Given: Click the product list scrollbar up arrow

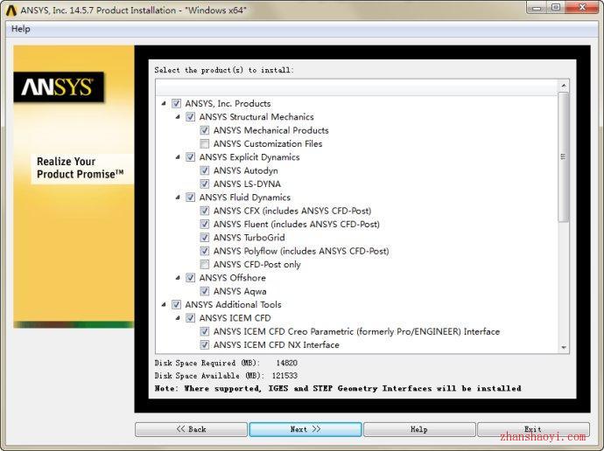Looking at the screenshot, I should 564,86.
